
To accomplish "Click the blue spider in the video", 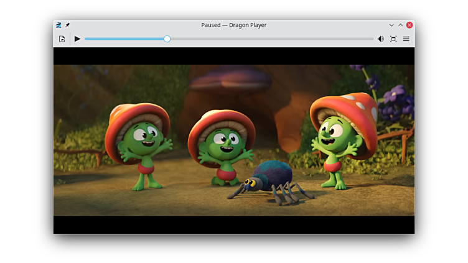I will [272, 182].
